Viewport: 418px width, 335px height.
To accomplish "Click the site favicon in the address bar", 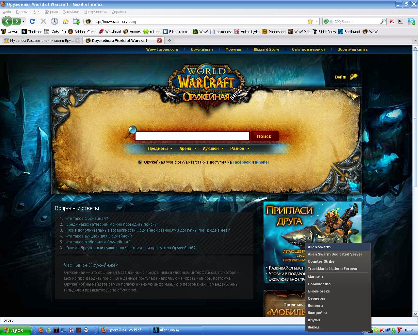I will tap(88, 21).
